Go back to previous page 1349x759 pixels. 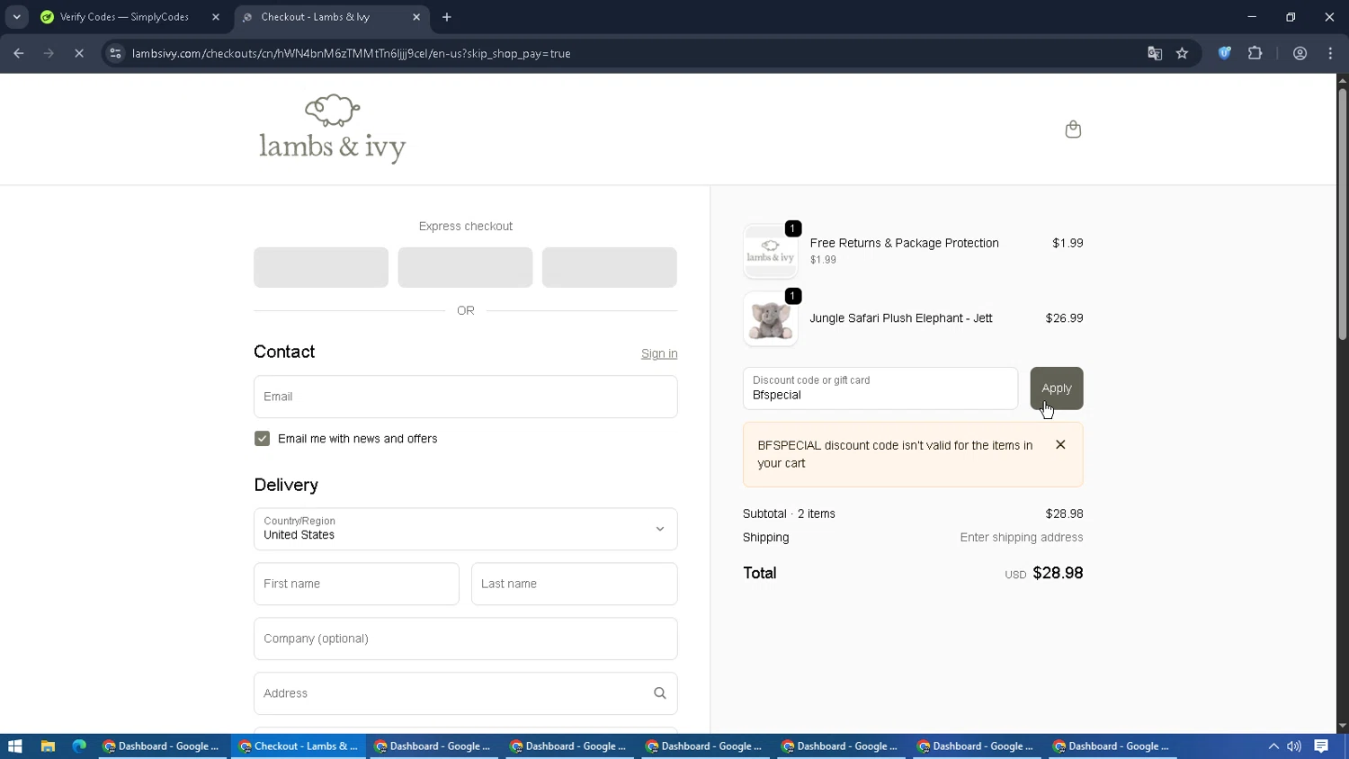[19, 53]
